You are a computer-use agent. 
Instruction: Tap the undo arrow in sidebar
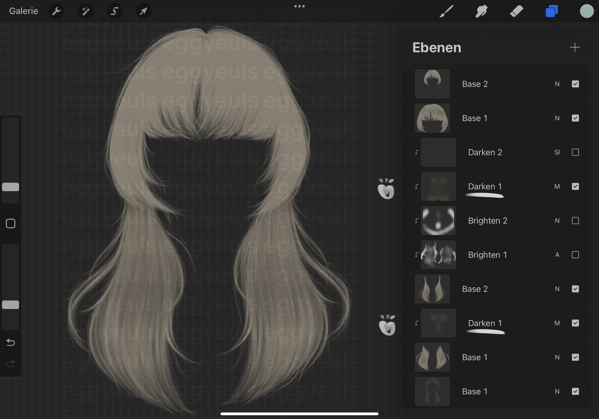click(x=11, y=343)
